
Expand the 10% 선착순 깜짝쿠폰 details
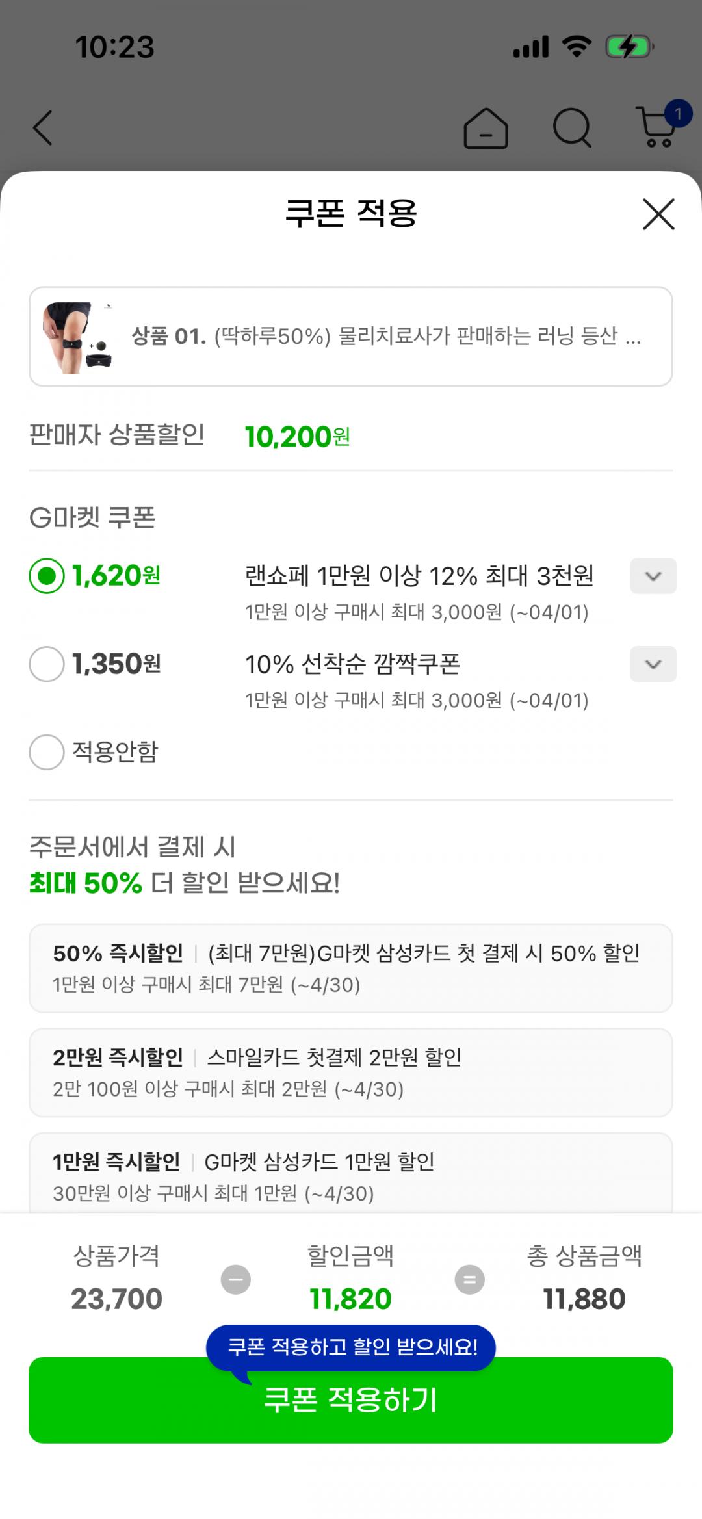tap(653, 664)
